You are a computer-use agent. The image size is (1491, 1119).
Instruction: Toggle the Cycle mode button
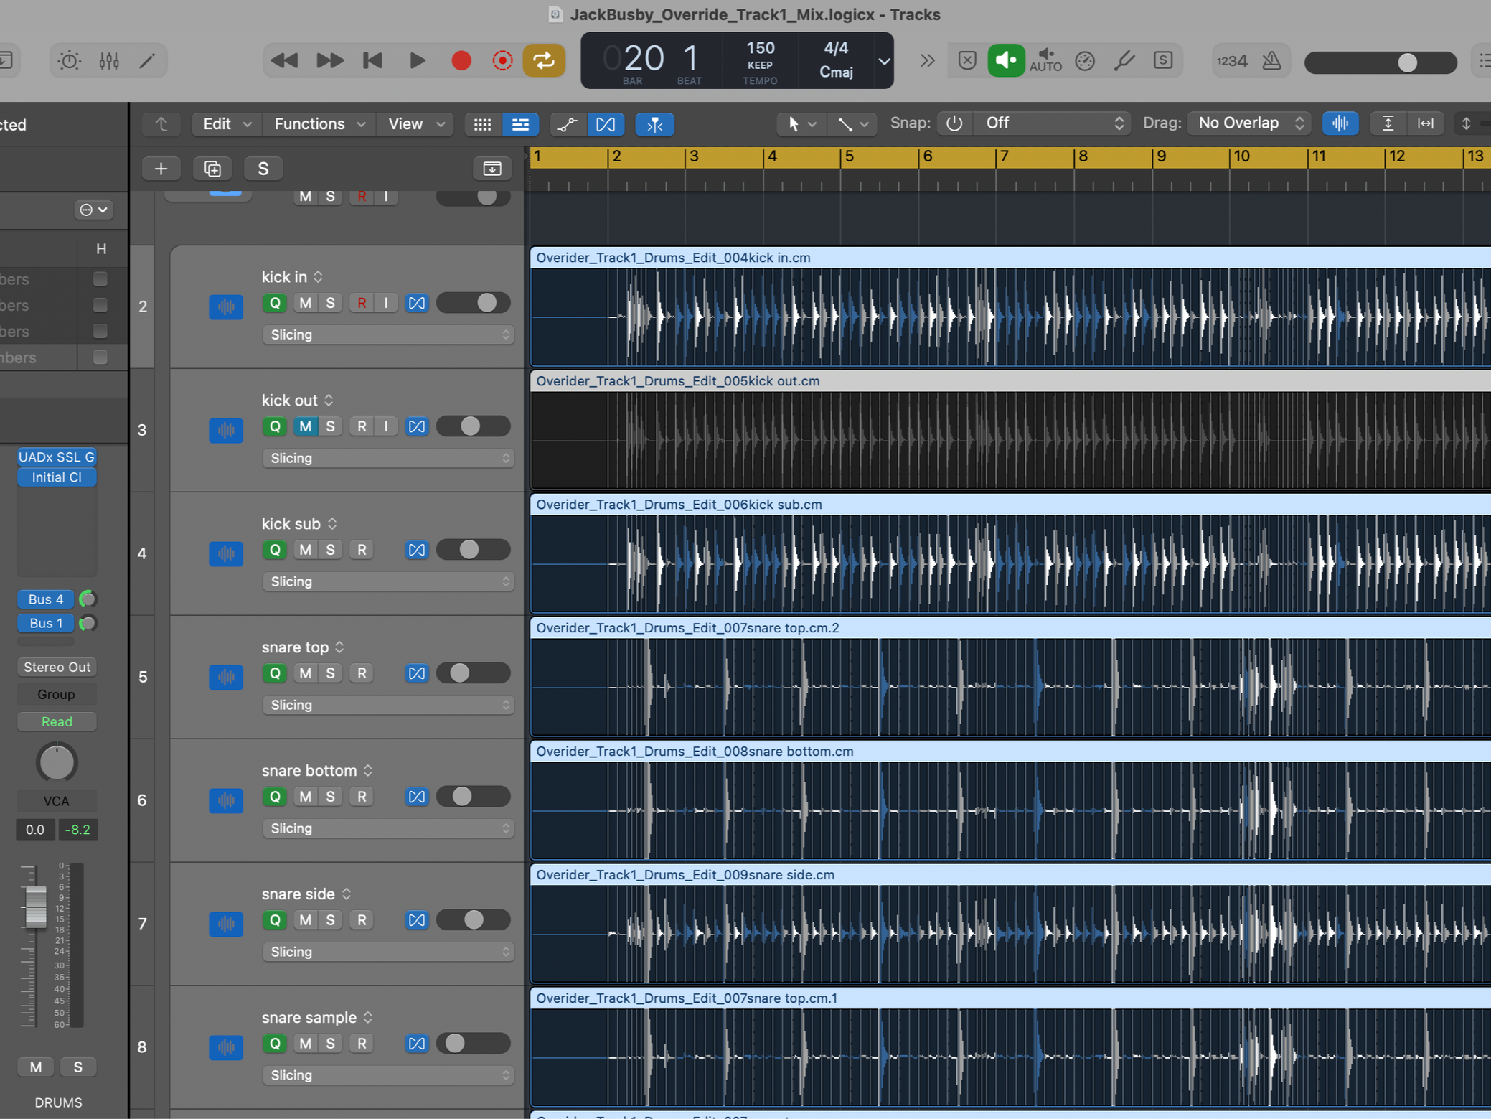click(x=543, y=60)
